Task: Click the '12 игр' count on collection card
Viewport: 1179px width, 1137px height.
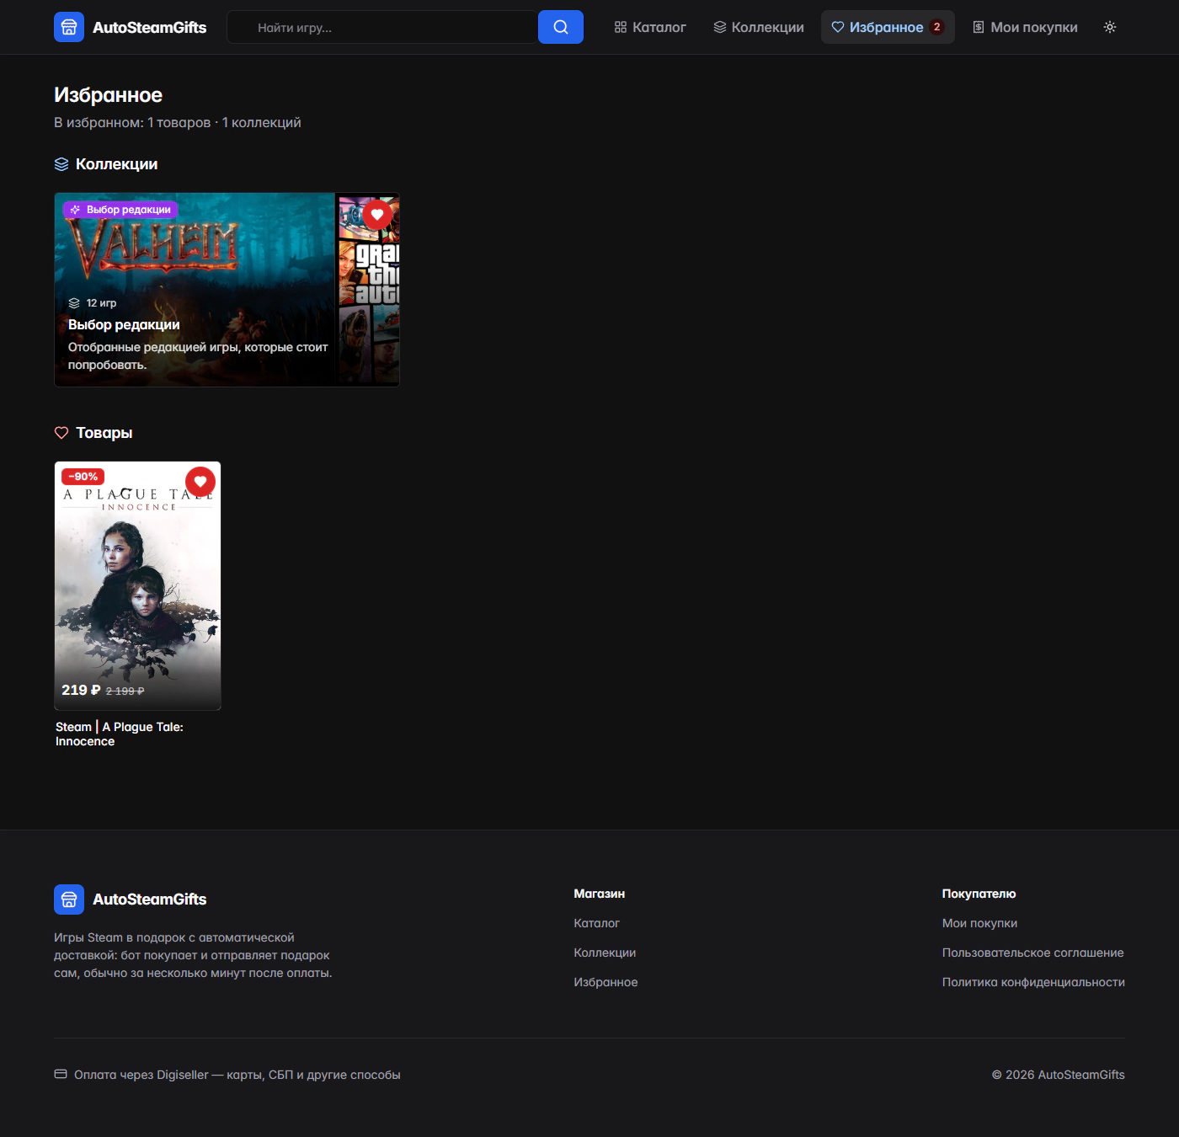Action: 101,303
